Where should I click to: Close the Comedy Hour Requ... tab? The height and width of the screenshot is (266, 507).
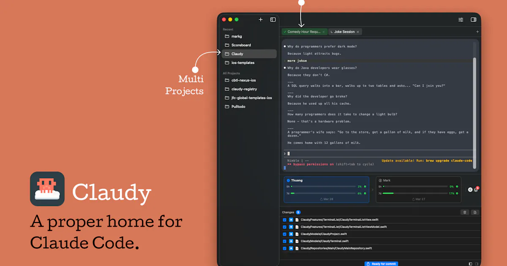(x=324, y=32)
